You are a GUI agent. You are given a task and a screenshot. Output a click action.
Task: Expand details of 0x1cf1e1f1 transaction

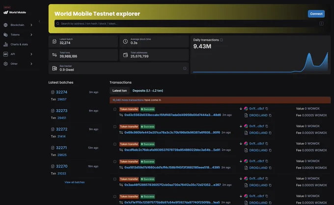point(115,197)
